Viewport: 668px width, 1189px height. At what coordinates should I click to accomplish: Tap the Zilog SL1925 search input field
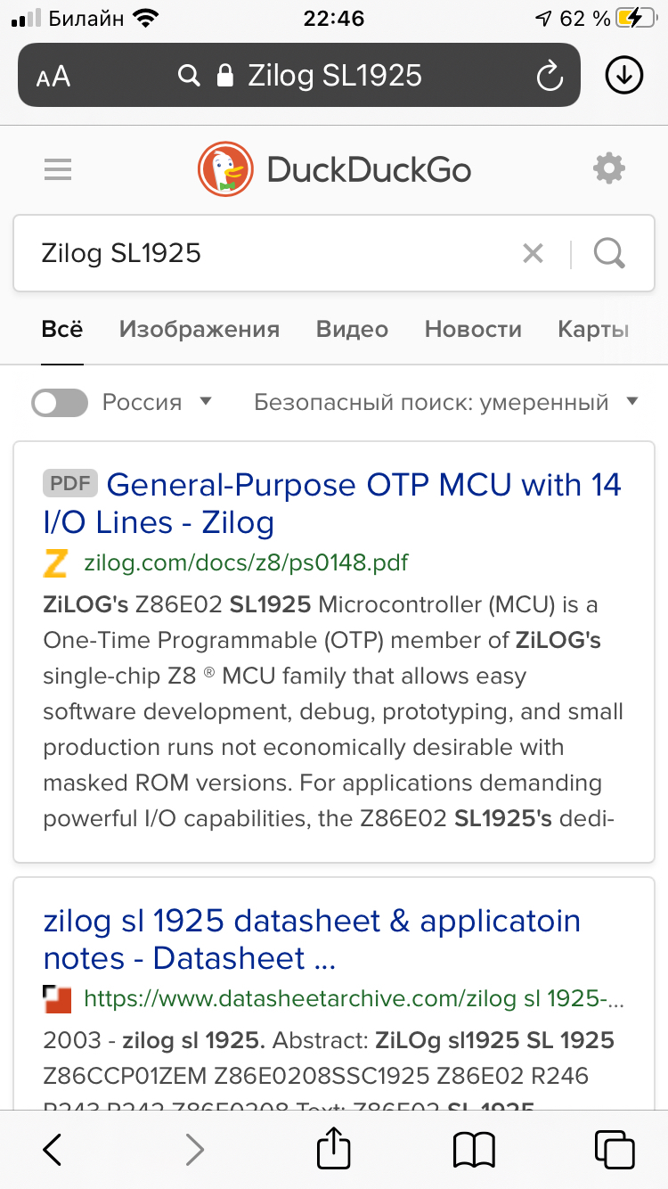267,254
